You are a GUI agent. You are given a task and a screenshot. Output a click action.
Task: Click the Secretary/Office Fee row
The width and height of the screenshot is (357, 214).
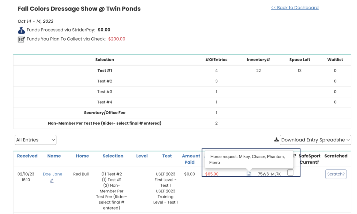pyautogui.click(x=105, y=112)
